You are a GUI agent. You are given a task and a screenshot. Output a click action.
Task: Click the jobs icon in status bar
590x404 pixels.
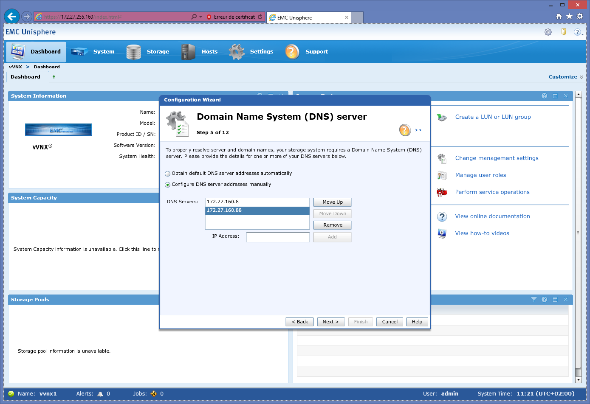pyautogui.click(x=154, y=394)
